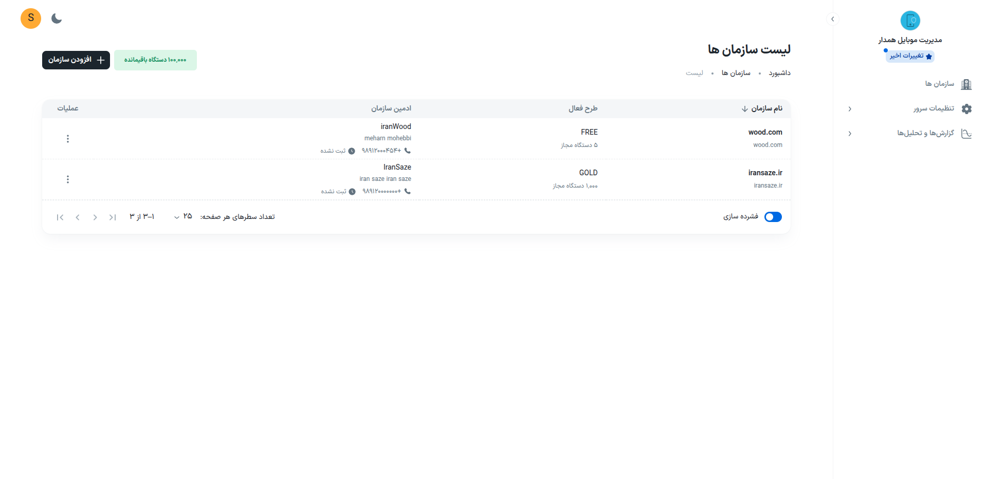Open the user avatar S menu

pyautogui.click(x=31, y=19)
